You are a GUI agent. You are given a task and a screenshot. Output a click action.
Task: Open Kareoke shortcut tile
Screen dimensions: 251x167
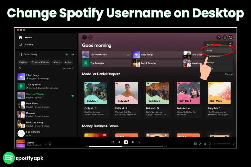pos(192,63)
